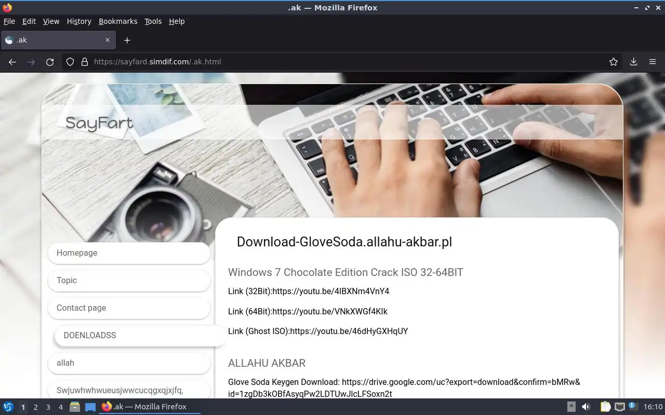Switch to workspace 3
This screenshot has height=415, width=665.
point(48,407)
